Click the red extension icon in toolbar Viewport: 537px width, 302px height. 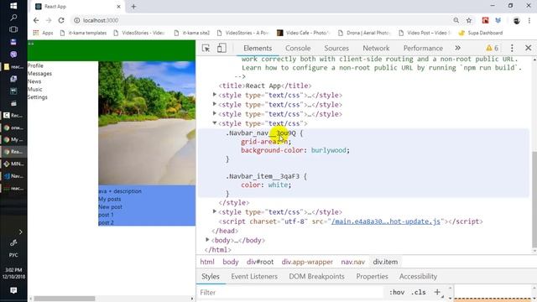(x=485, y=20)
